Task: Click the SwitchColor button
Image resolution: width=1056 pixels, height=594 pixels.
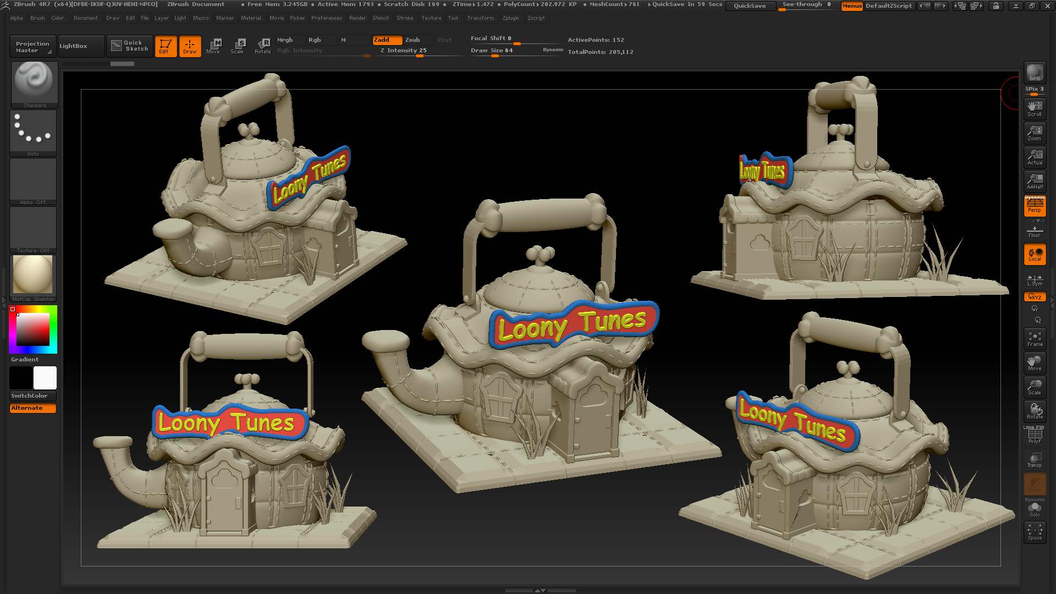Action: click(32, 396)
